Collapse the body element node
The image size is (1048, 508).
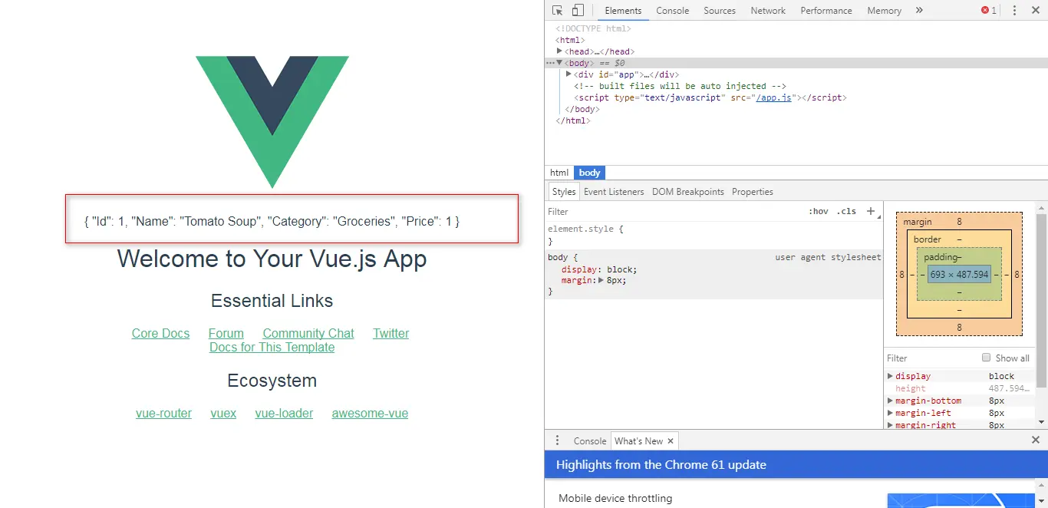coord(560,63)
